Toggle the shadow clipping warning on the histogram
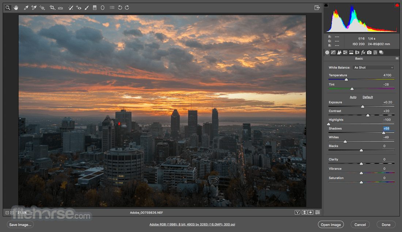Viewport: 402px width, 232px height. (326, 5)
